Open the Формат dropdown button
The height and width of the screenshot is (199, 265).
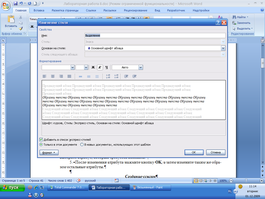(49, 152)
